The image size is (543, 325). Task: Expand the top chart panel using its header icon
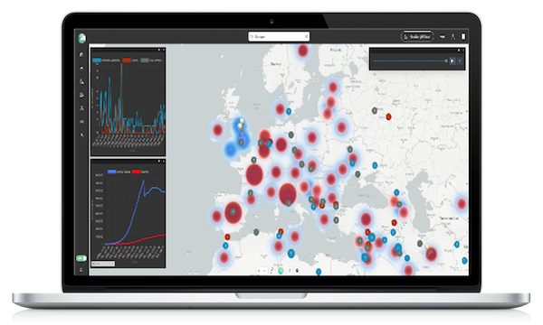pyautogui.click(x=159, y=50)
